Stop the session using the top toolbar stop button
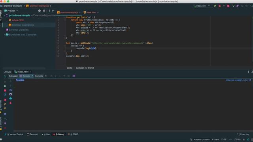This screenshot has width=253, height=142. pos(228,6)
